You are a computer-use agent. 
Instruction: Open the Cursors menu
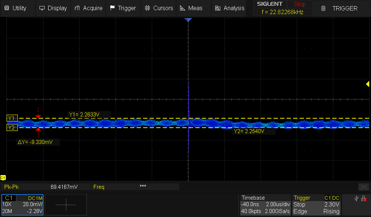coord(159,8)
